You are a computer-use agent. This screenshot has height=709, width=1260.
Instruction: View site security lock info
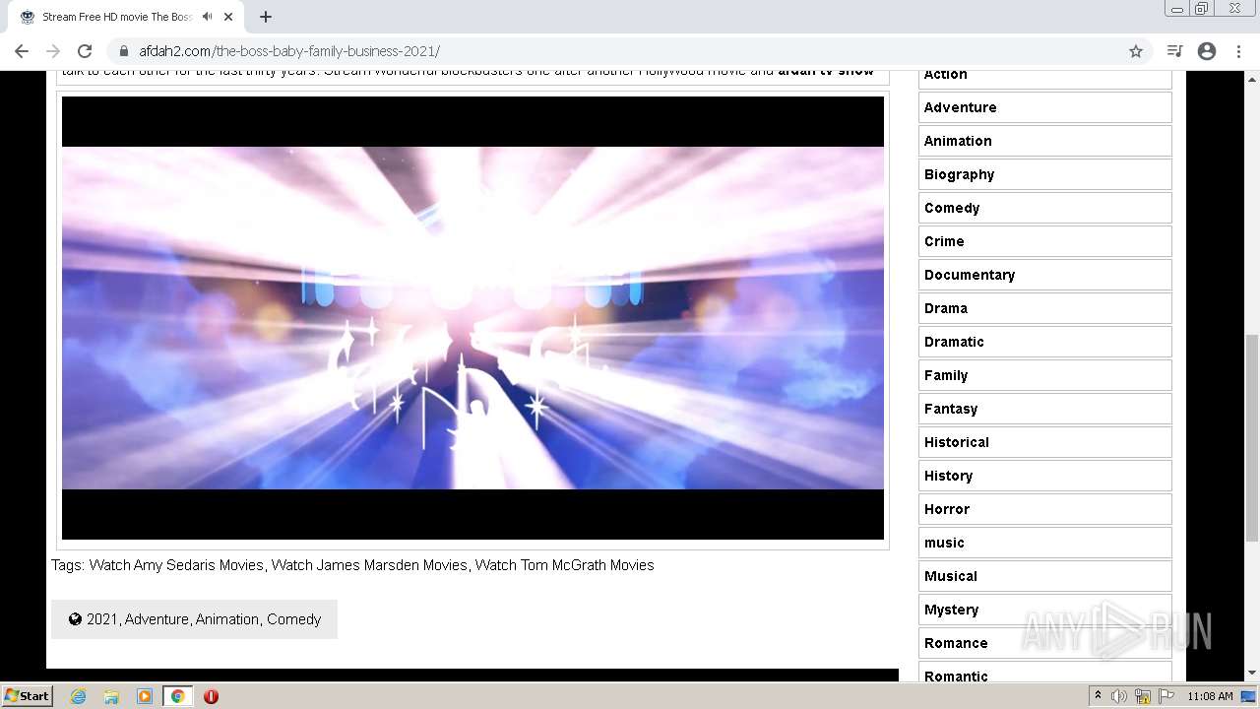124,51
